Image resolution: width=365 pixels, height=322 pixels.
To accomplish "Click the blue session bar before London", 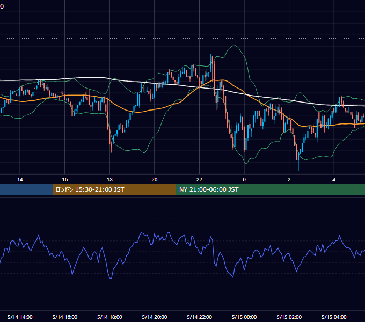I will click(26, 189).
